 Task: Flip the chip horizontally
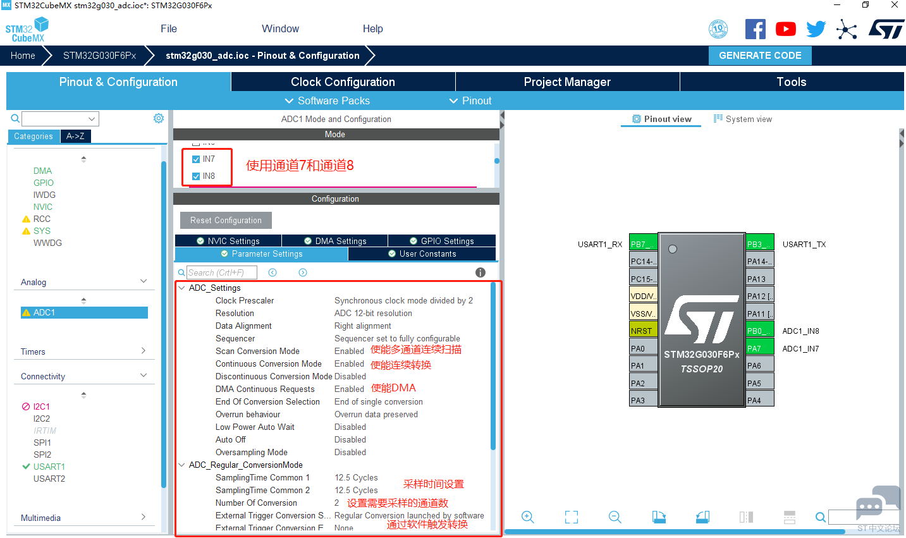point(746,517)
